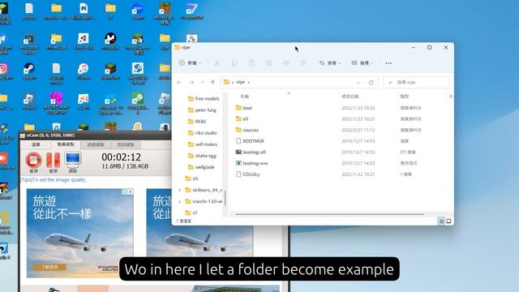The image size is (519, 292).
Task: Select the screen recording tab in oCam
Action: [66, 144]
